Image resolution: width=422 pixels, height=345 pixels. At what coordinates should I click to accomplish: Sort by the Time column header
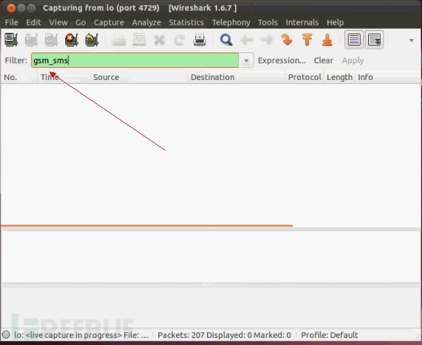point(64,77)
